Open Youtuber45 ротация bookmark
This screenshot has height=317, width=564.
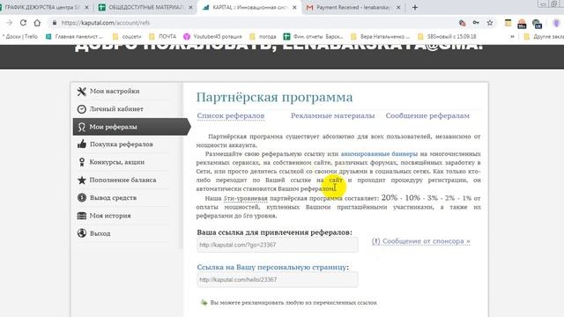212,36
